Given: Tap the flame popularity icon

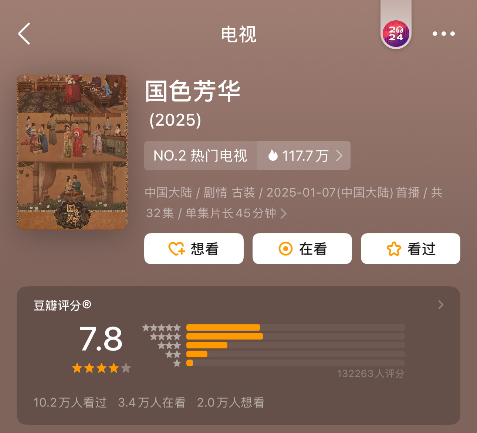Looking at the screenshot, I should pyautogui.click(x=273, y=156).
